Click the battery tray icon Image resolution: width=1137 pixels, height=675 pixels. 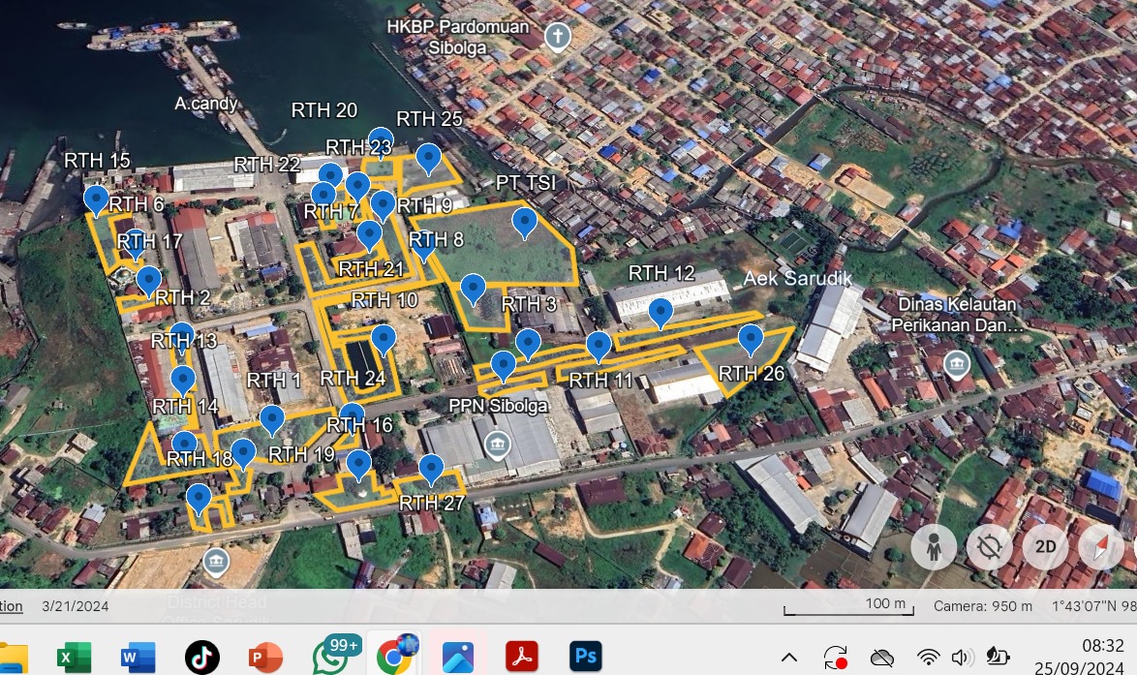(x=998, y=658)
